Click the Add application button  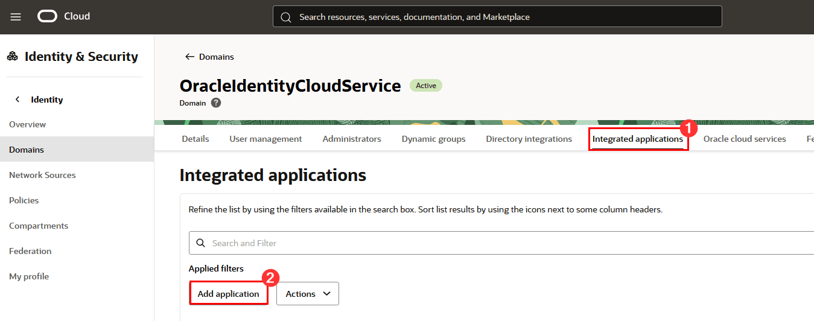coord(229,294)
